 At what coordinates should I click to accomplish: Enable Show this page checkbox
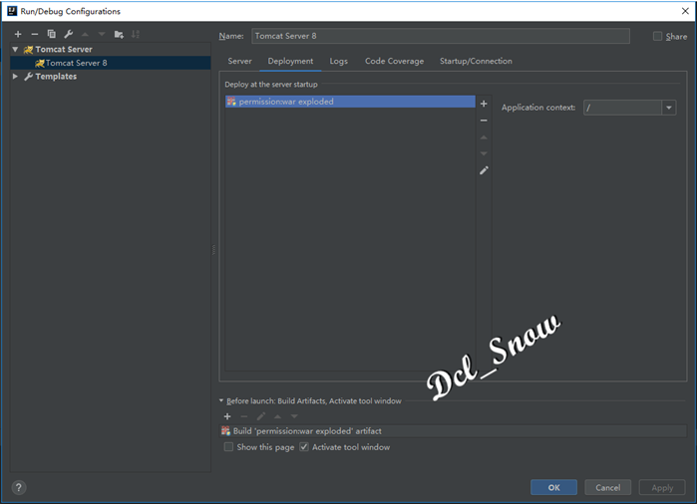pos(228,447)
